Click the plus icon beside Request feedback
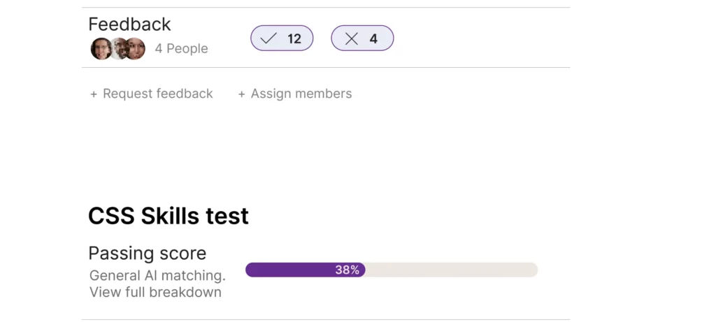 [x=94, y=94]
